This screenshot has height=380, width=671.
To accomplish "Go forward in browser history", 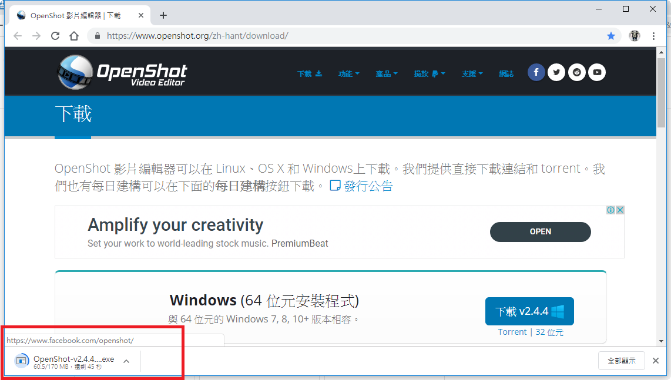I will point(36,36).
